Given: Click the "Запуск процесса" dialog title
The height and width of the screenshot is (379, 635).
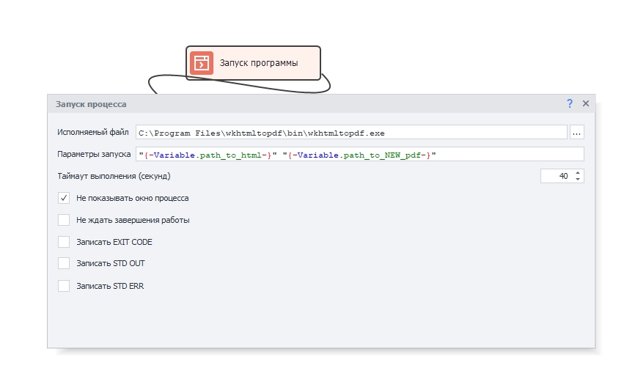Looking at the screenshot, I should (91, 104).
